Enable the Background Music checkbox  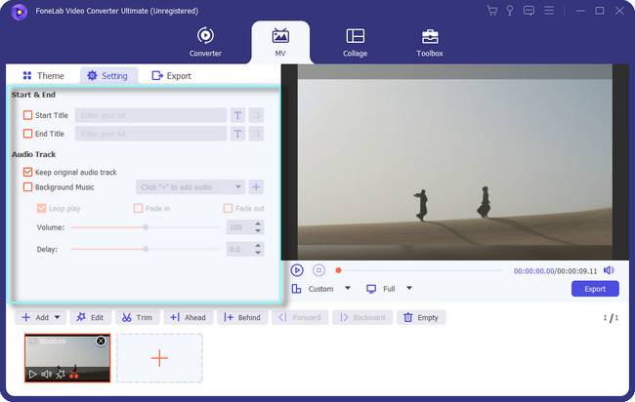pos(27,186)
